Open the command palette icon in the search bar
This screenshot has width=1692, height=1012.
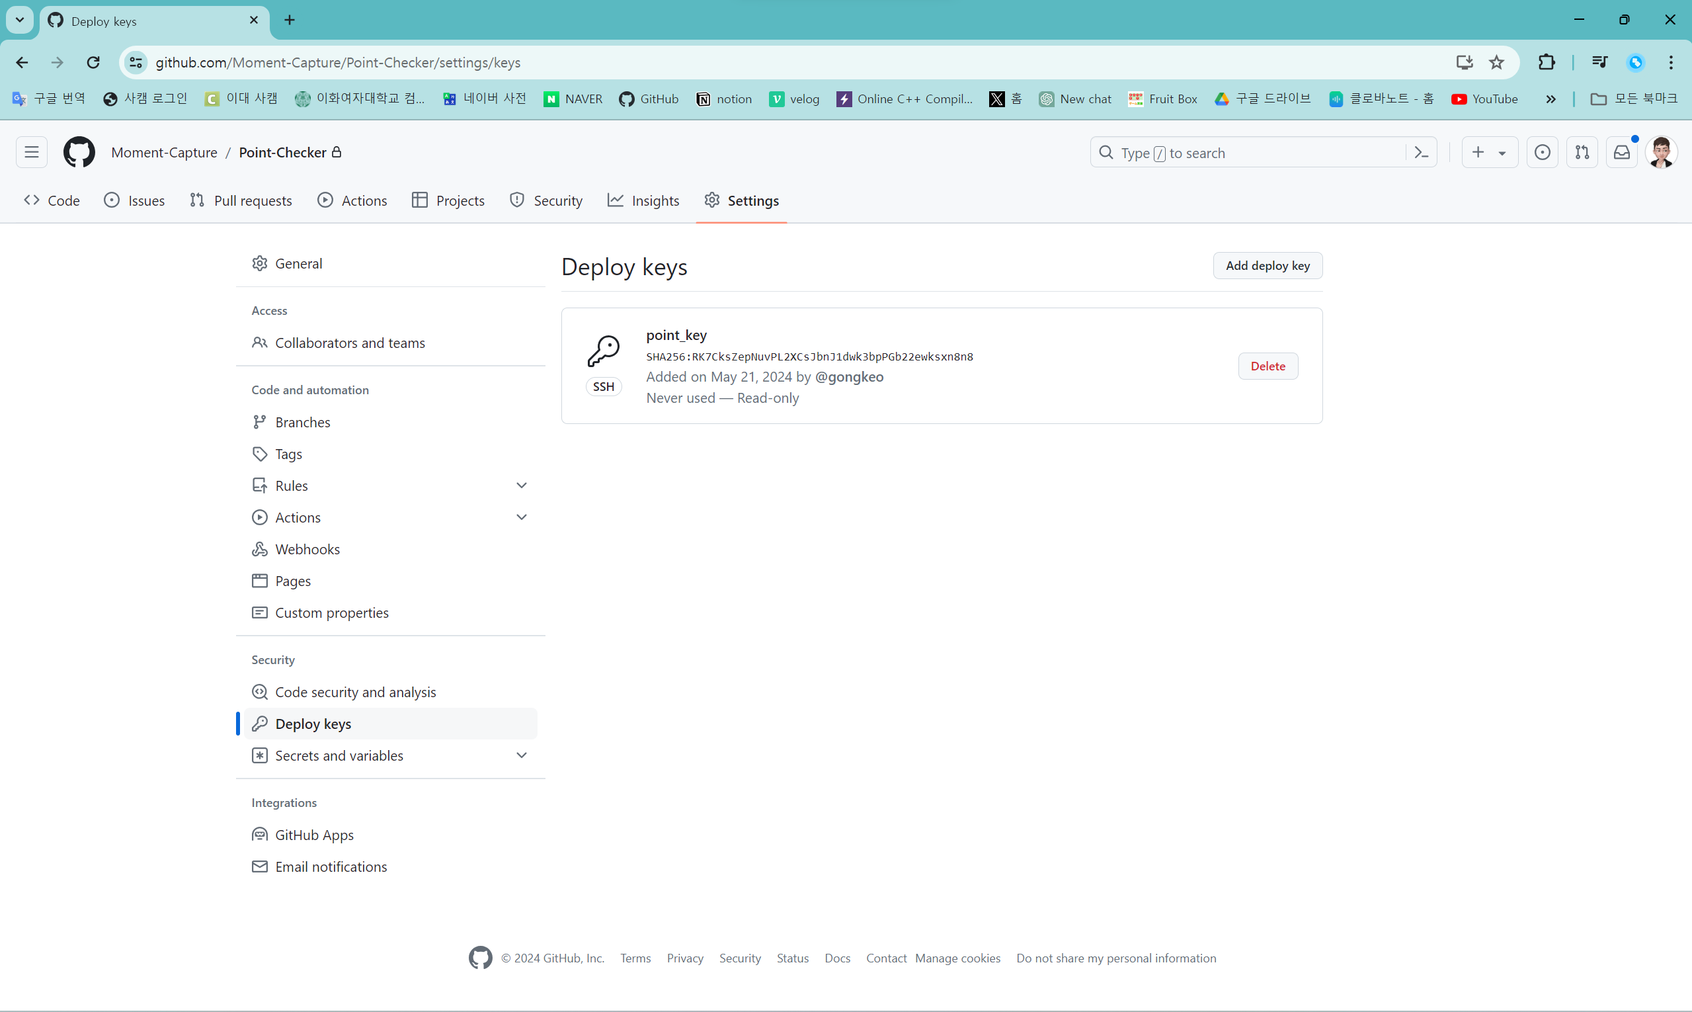pos(1422,153)
